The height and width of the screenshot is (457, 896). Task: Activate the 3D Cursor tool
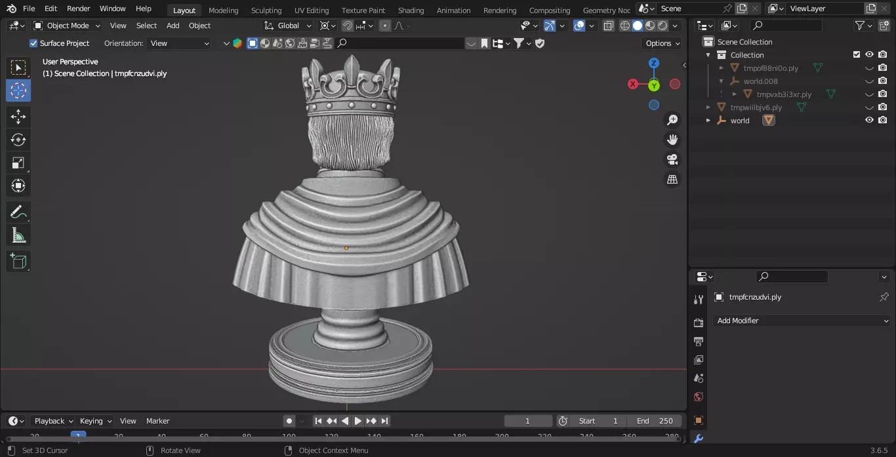(18, 90)
